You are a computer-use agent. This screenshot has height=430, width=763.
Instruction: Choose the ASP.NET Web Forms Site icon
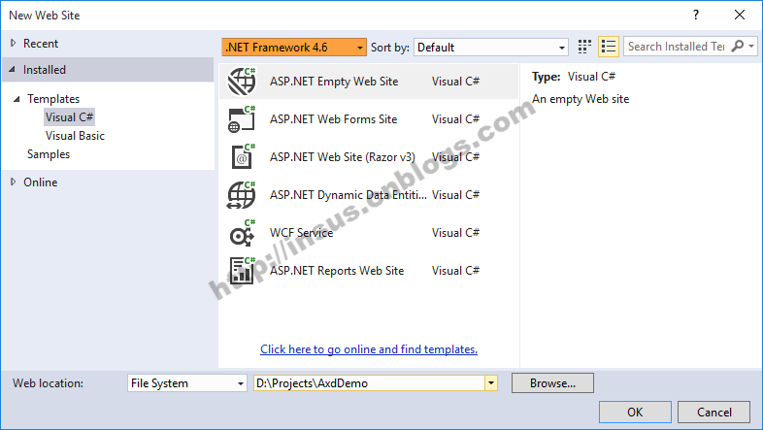click(x=242, y=119)
